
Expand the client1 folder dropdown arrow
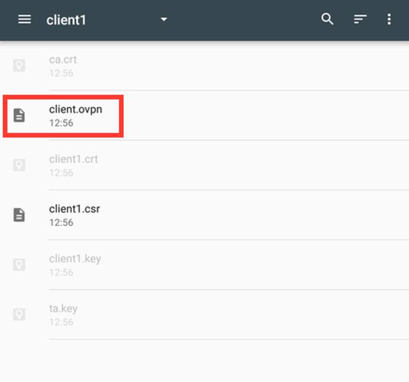click(164, 19)
